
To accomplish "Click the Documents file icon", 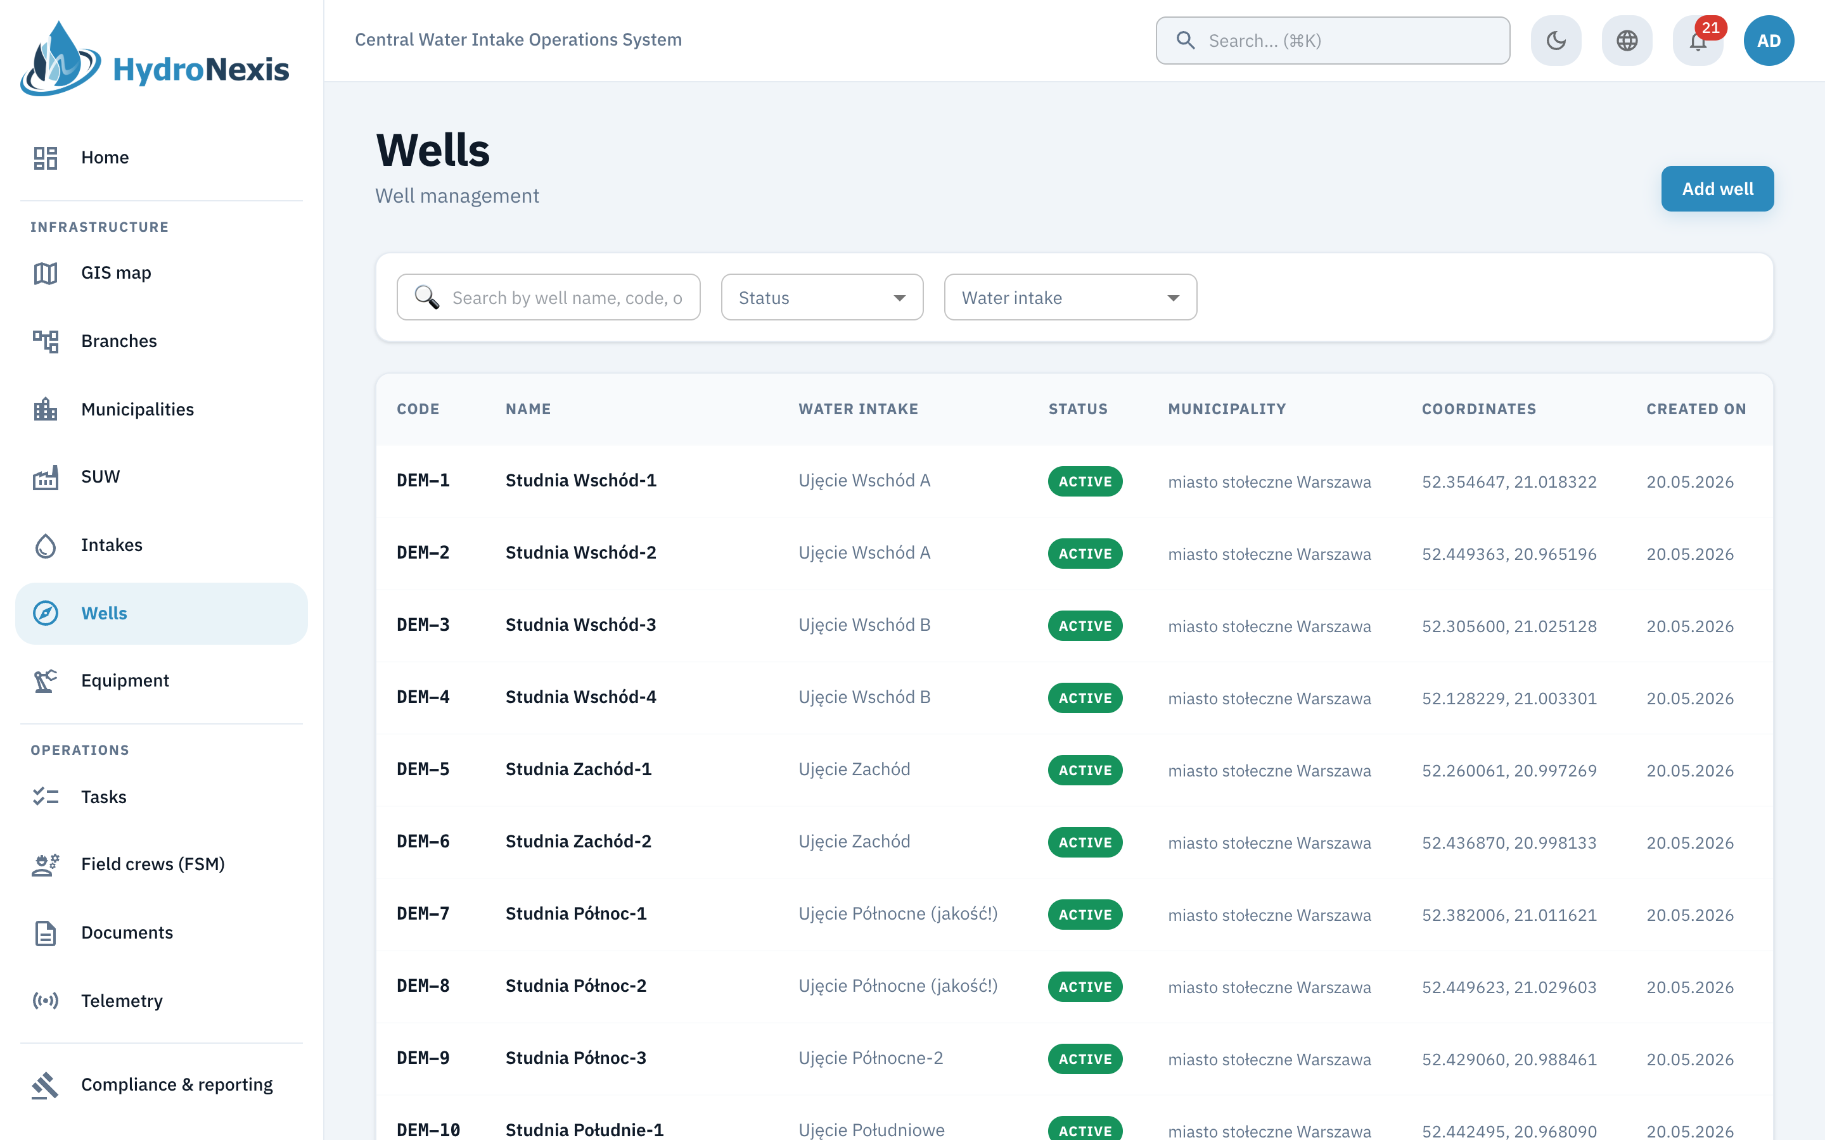I will 45,933.
